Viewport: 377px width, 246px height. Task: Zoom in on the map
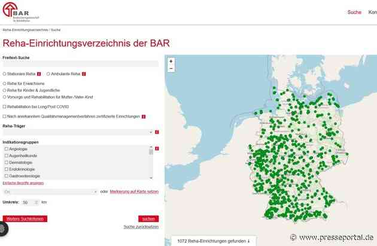pyautogui.click(x=171, y=61)
